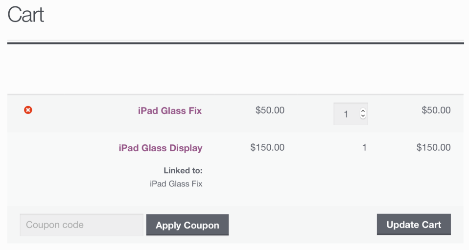Remove iPad Glass Fix using red X icon
The image size is (469, 250).
(28, 111)
